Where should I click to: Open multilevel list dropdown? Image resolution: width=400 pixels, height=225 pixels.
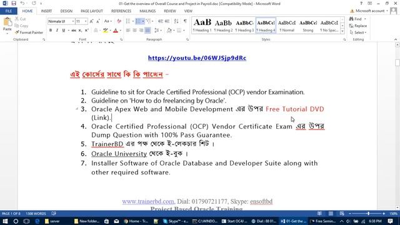pyautogui.click(x=150, y=21)
